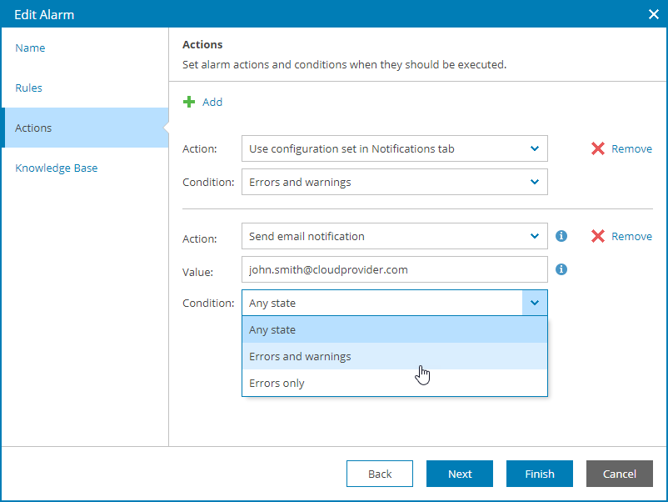Open the first Action dropdown

[x=533, y=148]
